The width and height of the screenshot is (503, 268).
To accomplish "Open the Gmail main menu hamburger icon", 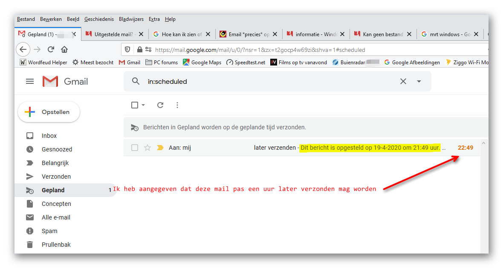I will pos(30,81).
